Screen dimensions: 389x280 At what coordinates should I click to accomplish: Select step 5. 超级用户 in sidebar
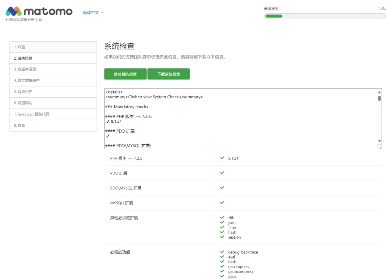point(53,92)
